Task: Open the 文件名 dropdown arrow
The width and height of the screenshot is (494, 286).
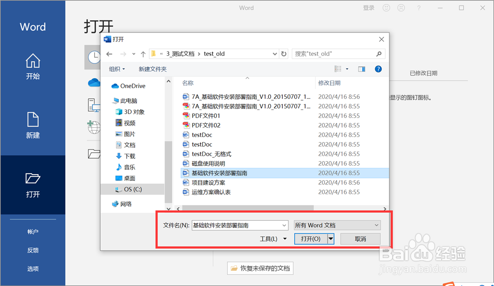Action: [284, 225]
